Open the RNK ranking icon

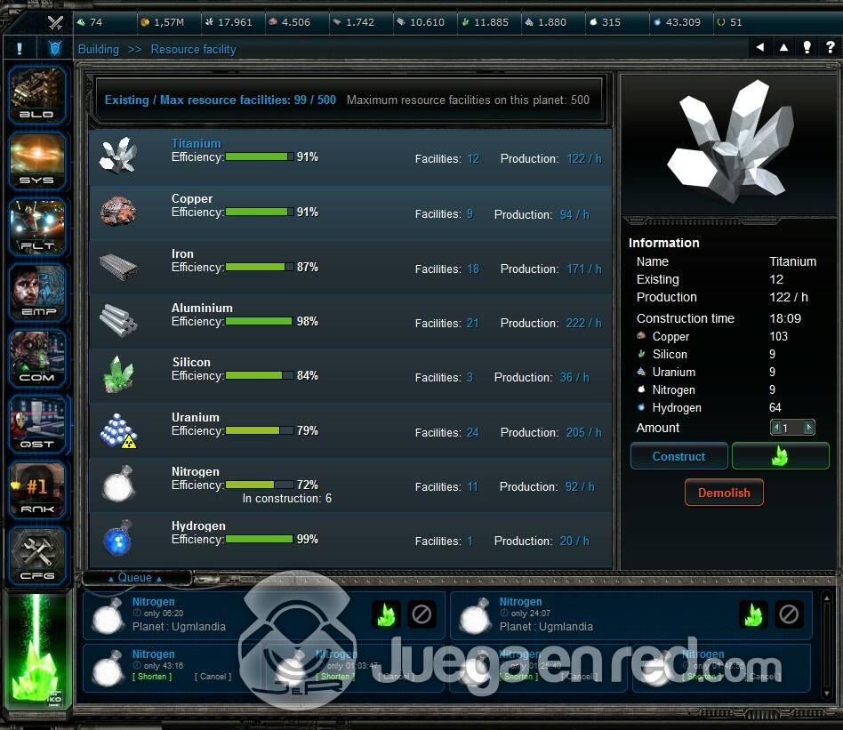pyautogui.click(x=37, y=489)
